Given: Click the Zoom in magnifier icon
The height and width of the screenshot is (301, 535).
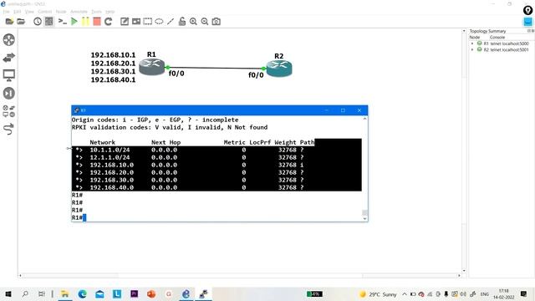Looking at the screenshot, I should click(x=193, y=22).
